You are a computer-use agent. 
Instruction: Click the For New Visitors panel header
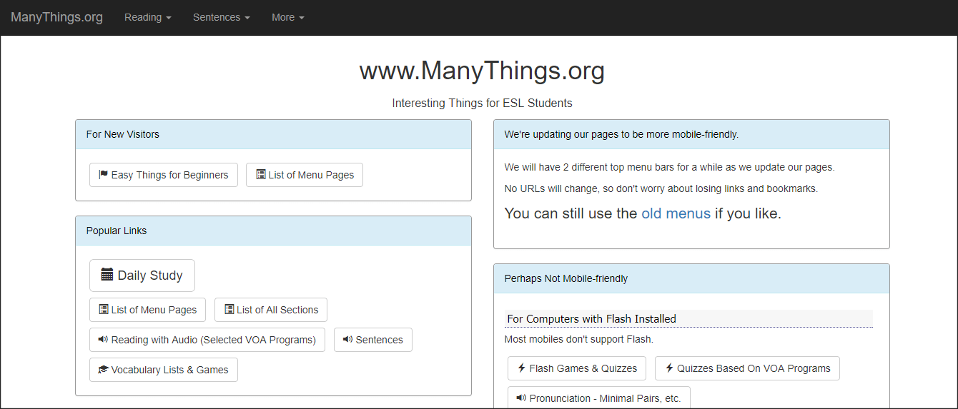tap(273, 134)
